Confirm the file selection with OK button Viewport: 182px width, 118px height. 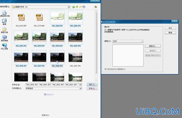[92, 85]
